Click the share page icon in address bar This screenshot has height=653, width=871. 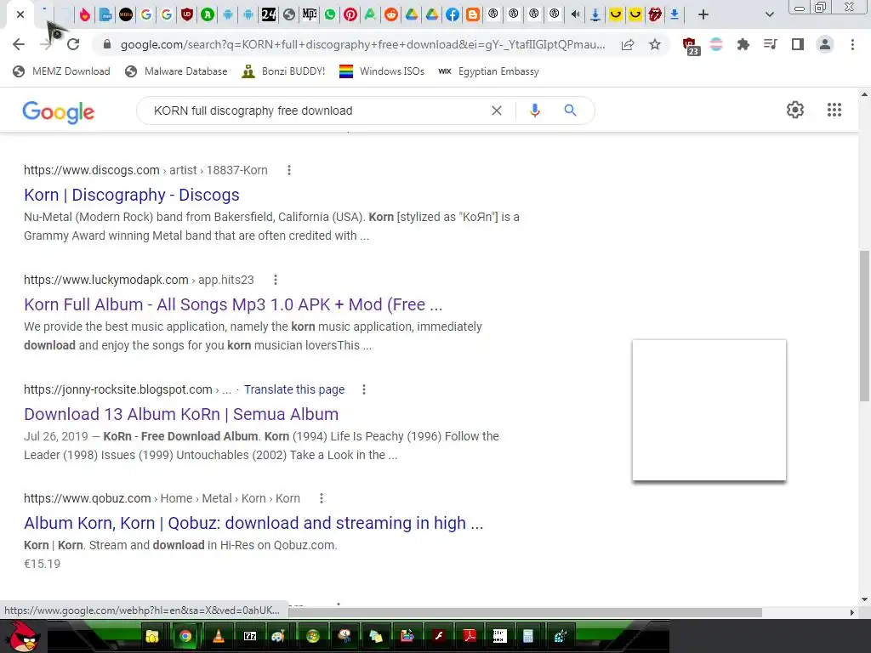[628, 44]
